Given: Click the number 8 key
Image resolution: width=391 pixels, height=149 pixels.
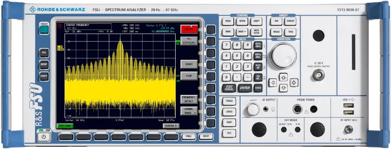Looking at the screenshot, I should (x=237, y=45).
